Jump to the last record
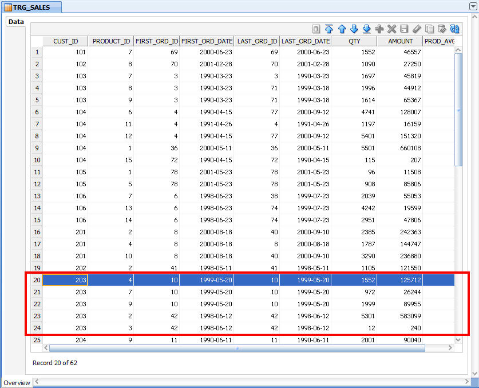The height and width of the screenshot is (388, 479). (367, 29)
